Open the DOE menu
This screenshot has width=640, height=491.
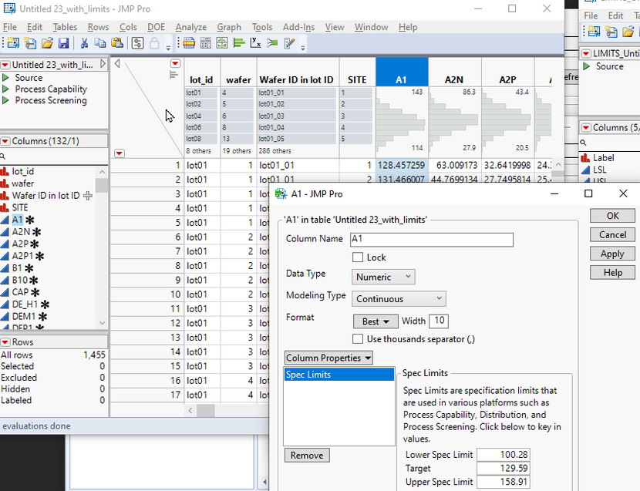click(x=157, y=27)
